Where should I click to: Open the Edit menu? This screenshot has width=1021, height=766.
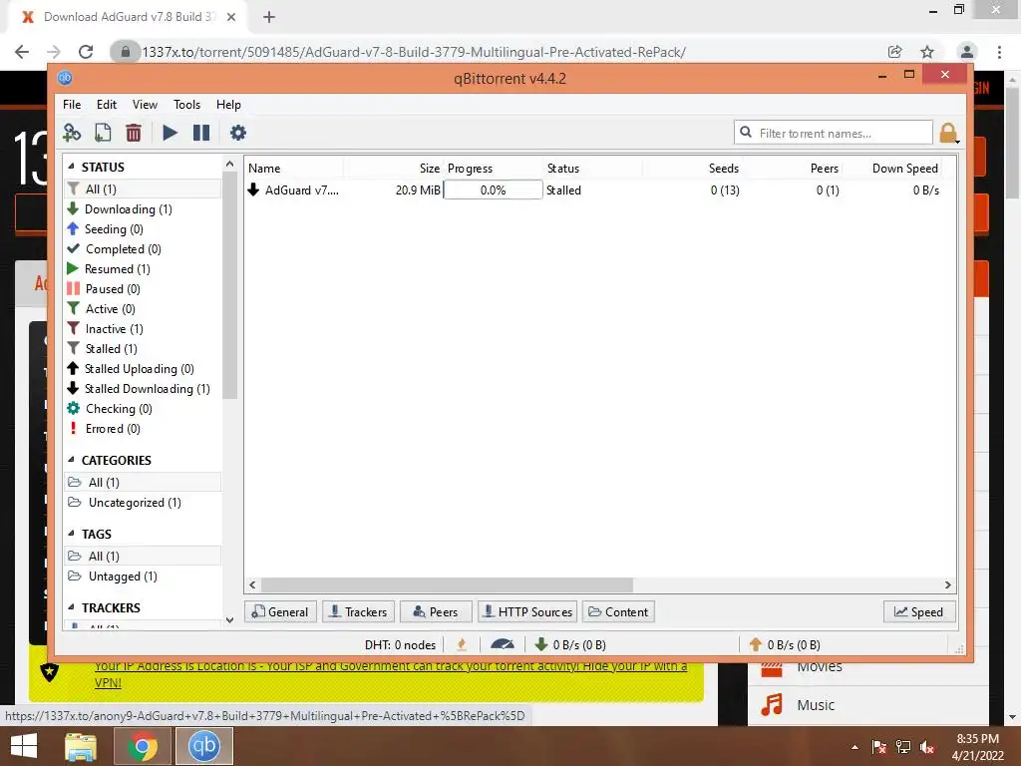(x=106, y=104)
